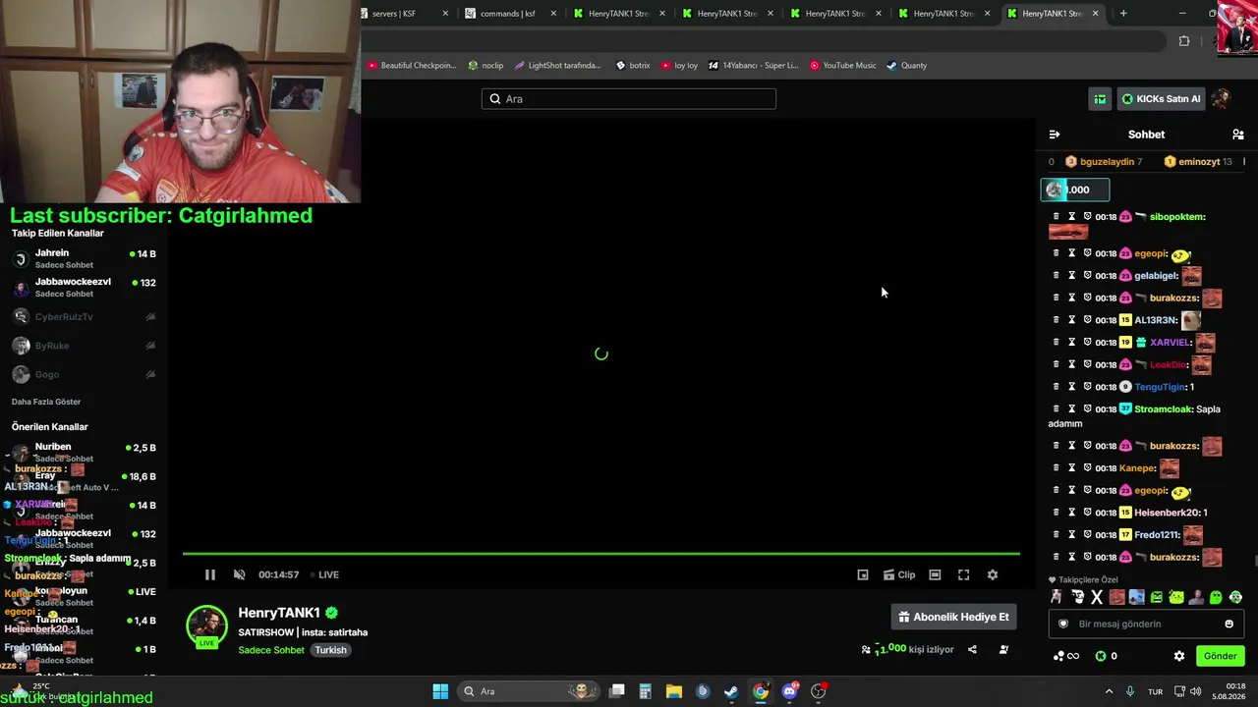
Task: Open the player settings gear
Action: 992,574
